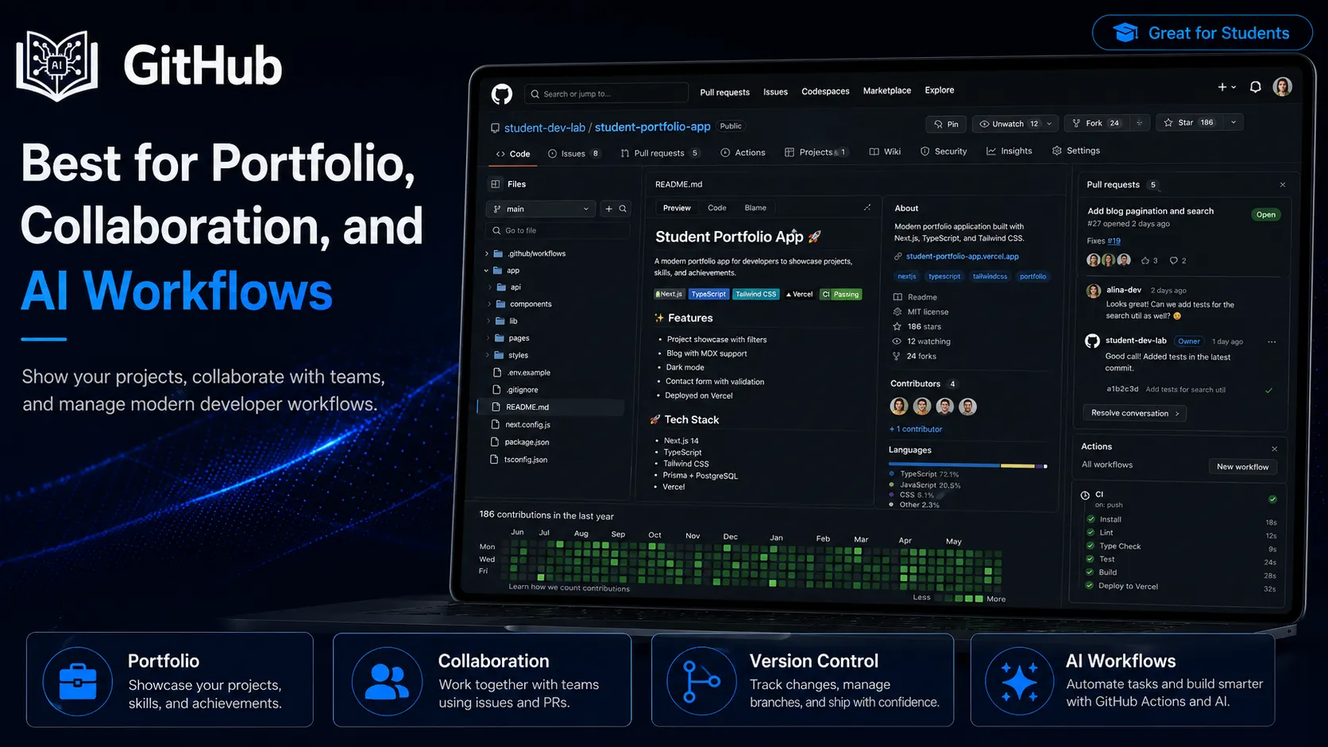1328x747 pixels.
Task: Click the New workflow button
Action: pyautogui.click(x=1243, y=467)
